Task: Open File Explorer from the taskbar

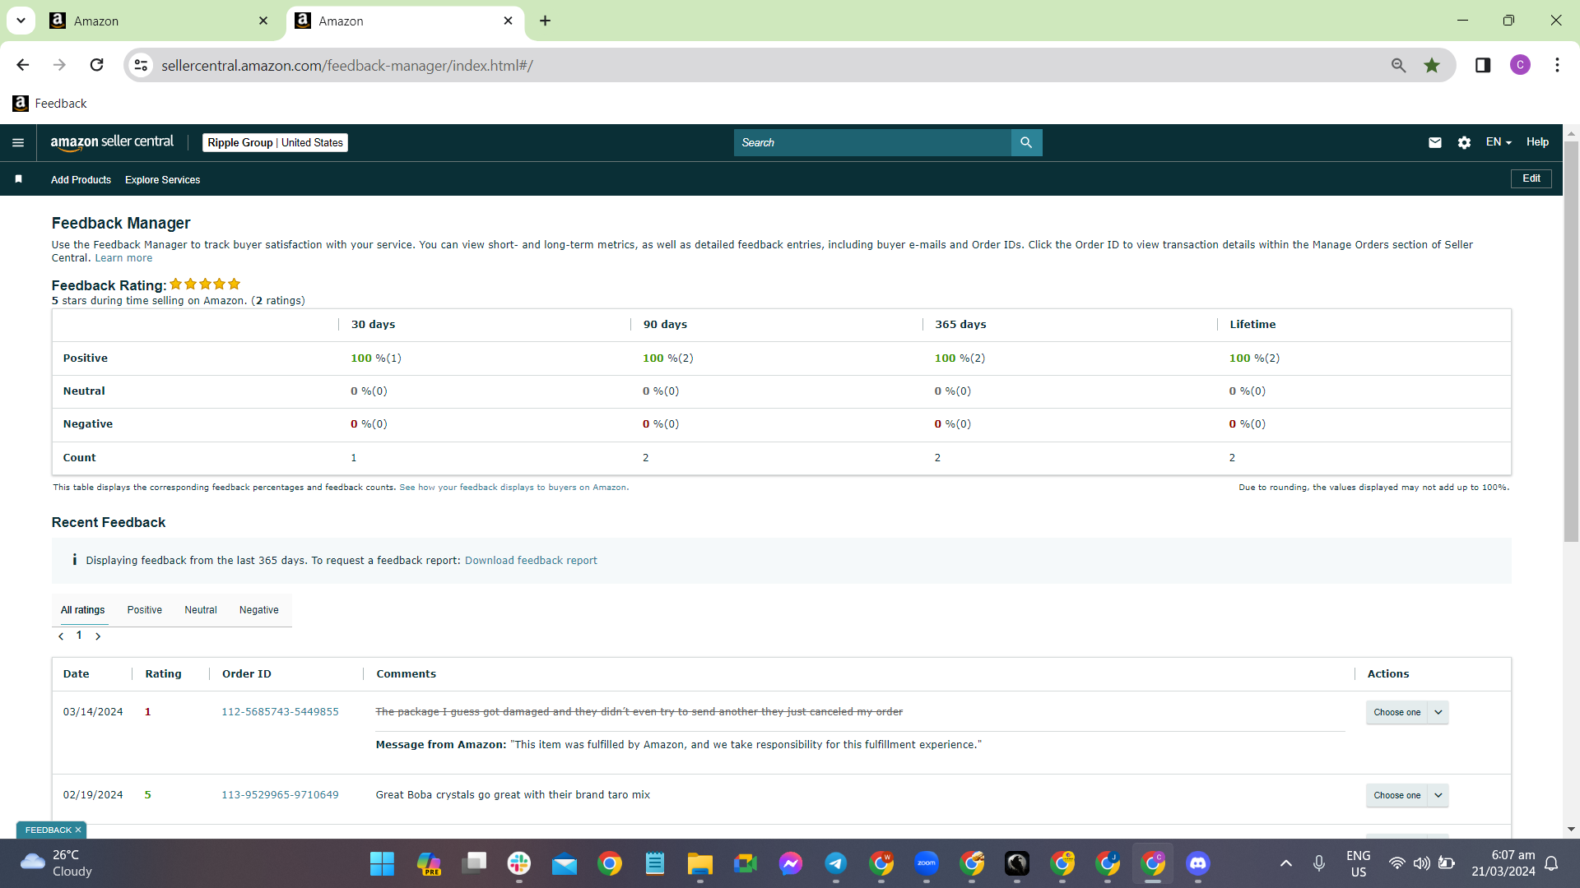Action: [700, 863]
